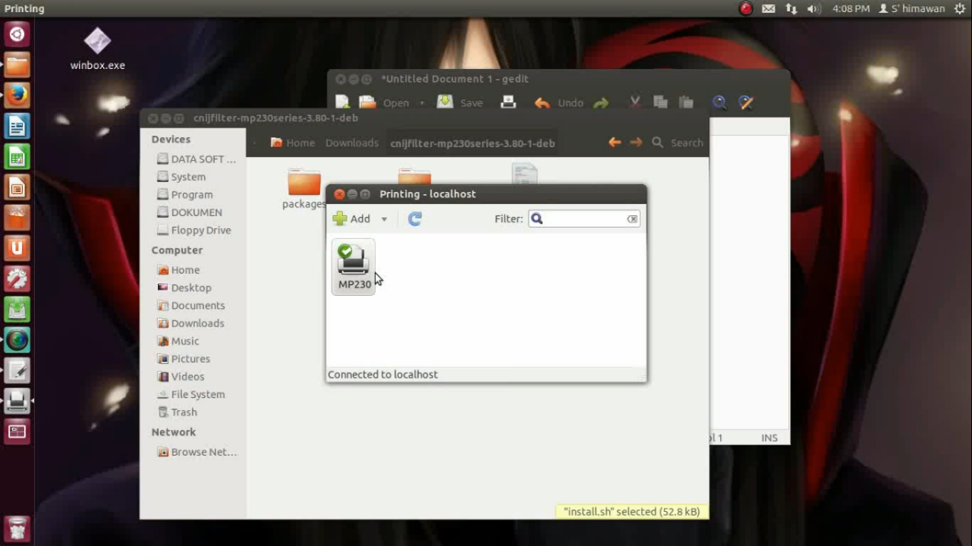Click the Add printer button

click(352, 219)
